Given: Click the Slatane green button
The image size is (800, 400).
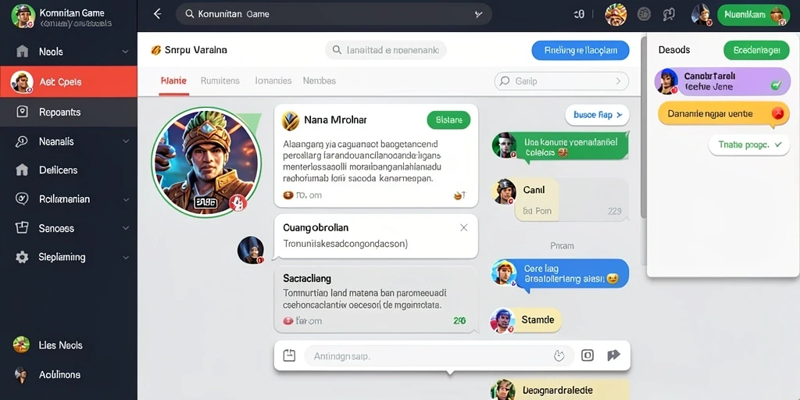Looking at the screenshot, I should pos(448,120).
